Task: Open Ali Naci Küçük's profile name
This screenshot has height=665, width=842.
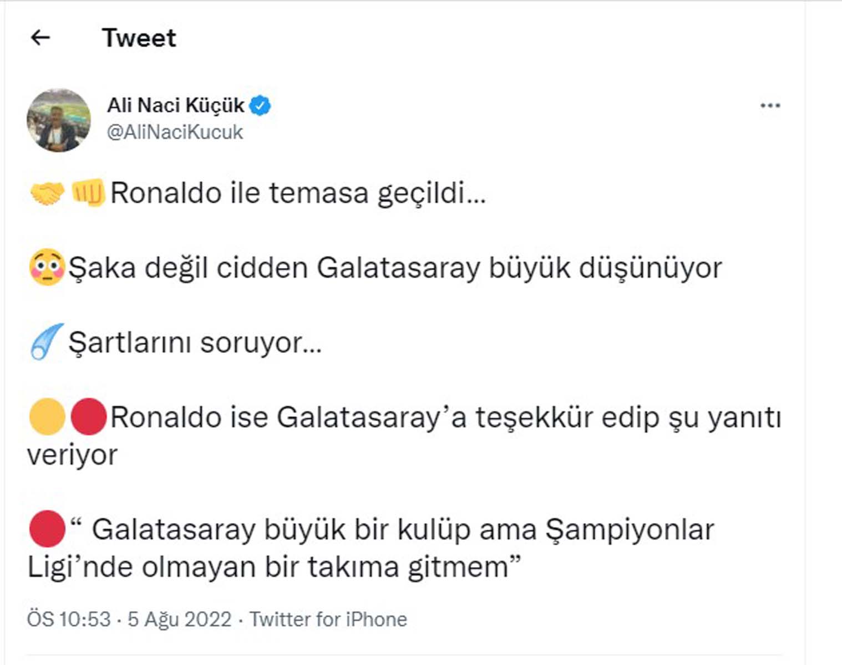Action: 175,105
